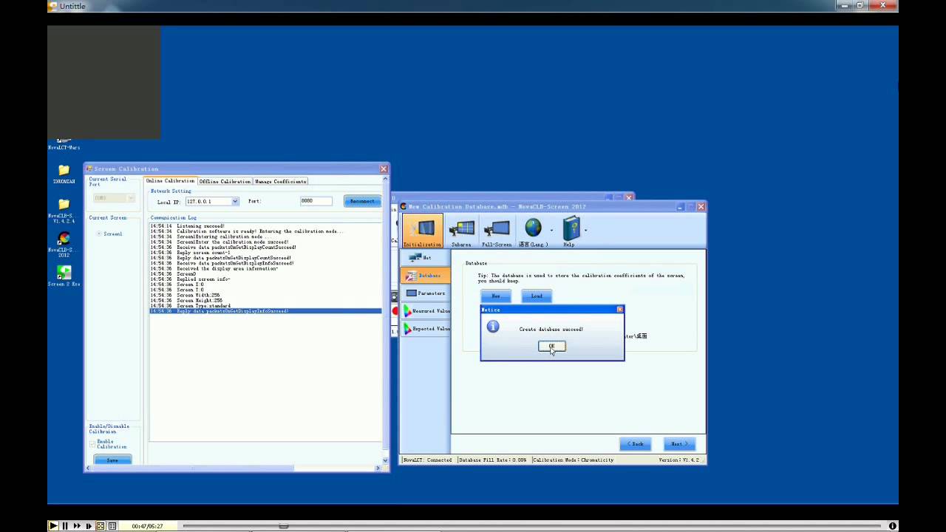Launch the Screen 2 Exe desktop shortcut
This screenshot has width=946, height=532.
click(x=64, y=276)
